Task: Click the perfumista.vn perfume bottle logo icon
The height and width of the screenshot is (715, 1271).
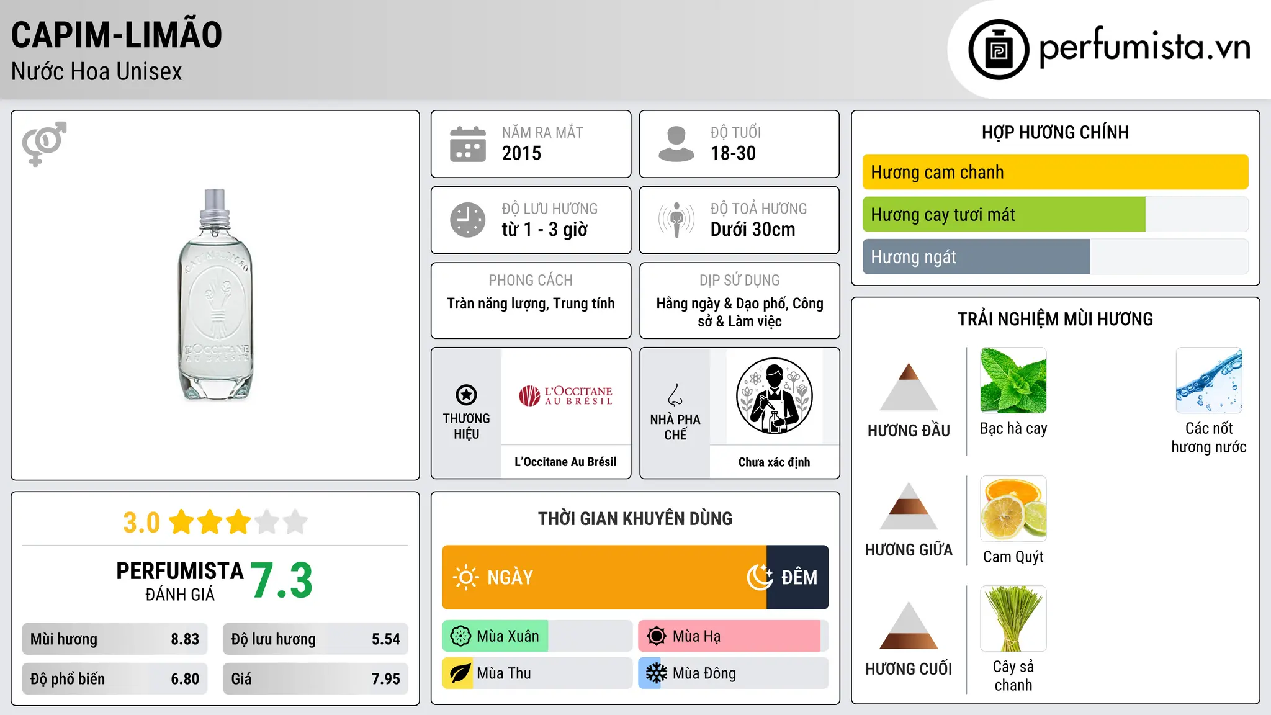Action: 999,50
